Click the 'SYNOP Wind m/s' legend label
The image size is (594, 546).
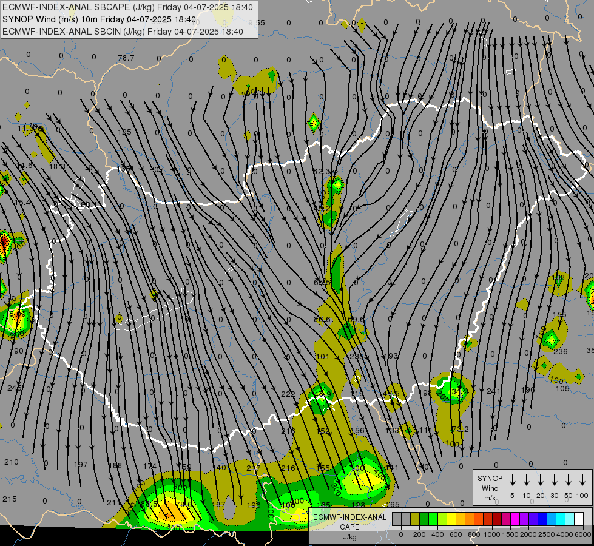(490, 488)
